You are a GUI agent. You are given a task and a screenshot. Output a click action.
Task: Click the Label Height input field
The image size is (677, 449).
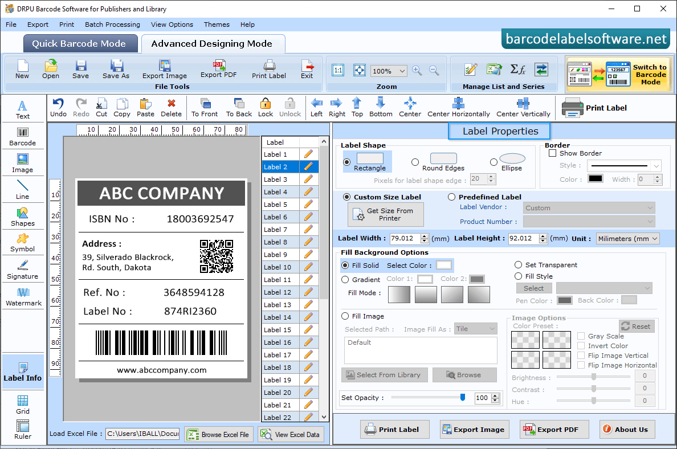pyautogui.click(x=523, y=238)
